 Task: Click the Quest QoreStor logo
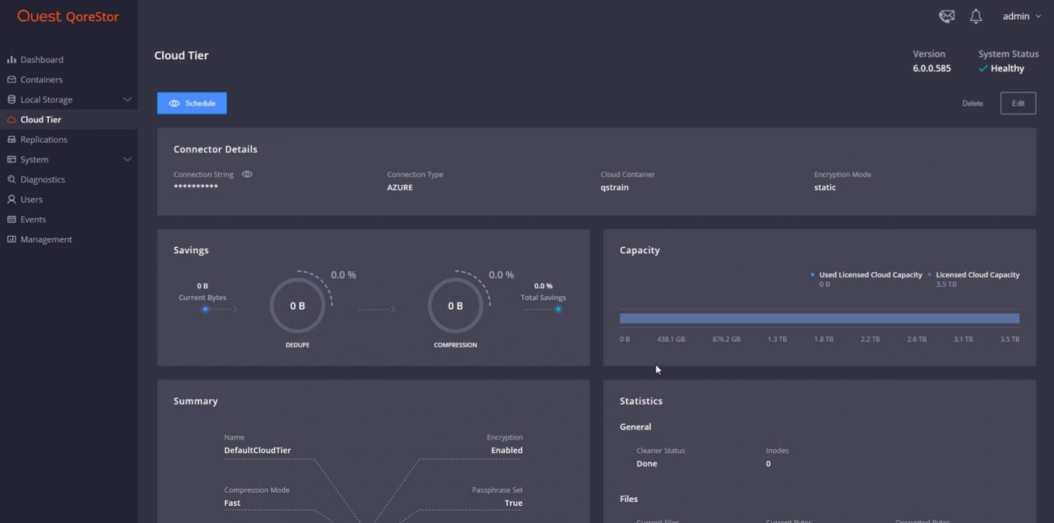click(68, 16)
